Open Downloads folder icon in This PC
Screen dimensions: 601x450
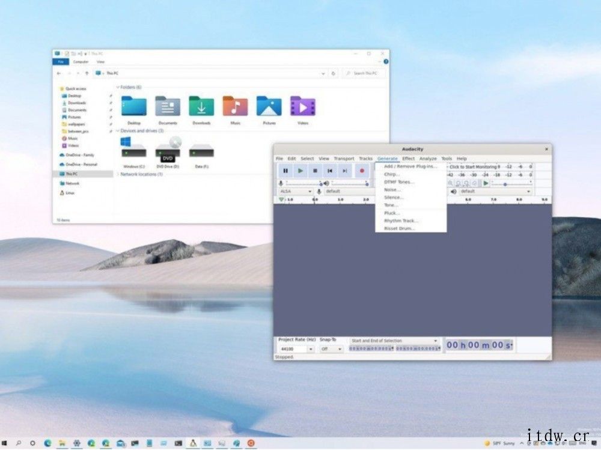coord(201,106)
